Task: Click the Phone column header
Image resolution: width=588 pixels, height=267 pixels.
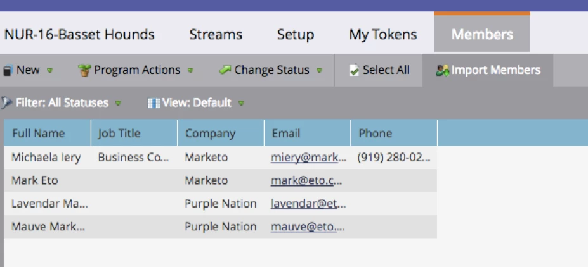Action: (x=394, y=133)
